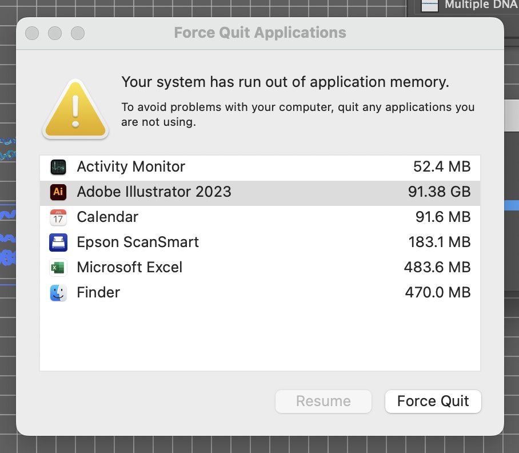Select the Adobe Illustrator 2023 entry
Screen dimensions: 519x453
click(x=260, y=192)
